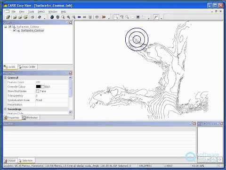Click the properties panel scrollbar thumb
Viewport: 226px width, 170px height.
(70, 88)
